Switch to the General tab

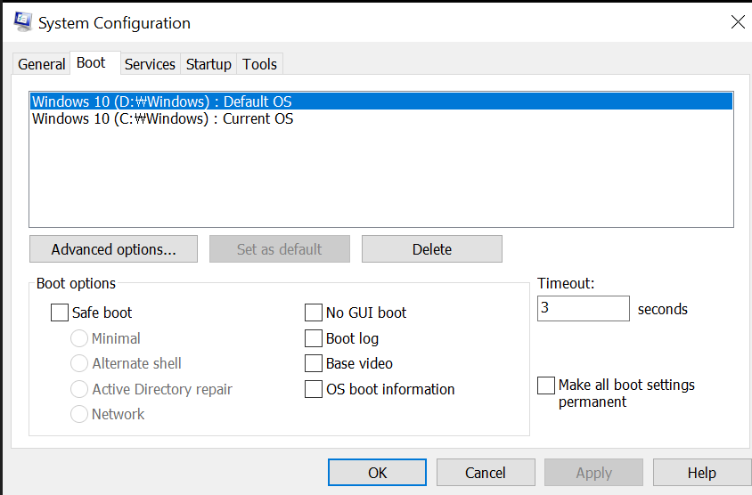coord(41,64)
